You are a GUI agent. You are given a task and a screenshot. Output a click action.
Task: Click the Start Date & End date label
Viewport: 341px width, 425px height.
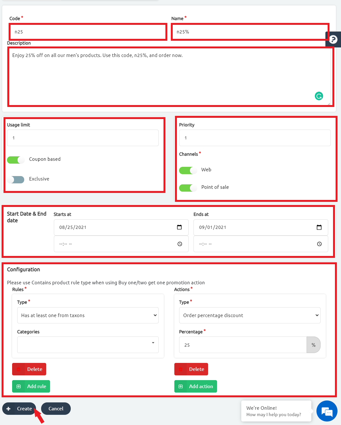point(27,217)
